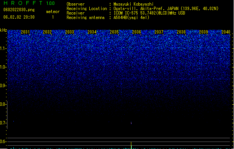Image resolution: width=234 pixels, height=149 pixels.
Task: Click the yellow spike on the bottom power graph
Action: coord(131,145)
